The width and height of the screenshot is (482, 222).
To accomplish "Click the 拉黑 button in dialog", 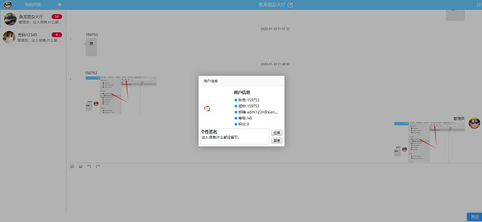I will (x=277, y=133).
